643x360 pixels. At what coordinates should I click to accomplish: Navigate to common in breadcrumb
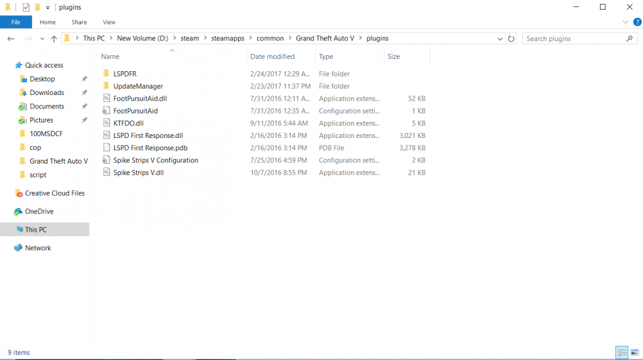click(270, 38)
